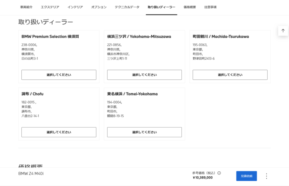Click the postal code 221-0856
Viewport: 289px width, 186px height.
tap(114, 45)
